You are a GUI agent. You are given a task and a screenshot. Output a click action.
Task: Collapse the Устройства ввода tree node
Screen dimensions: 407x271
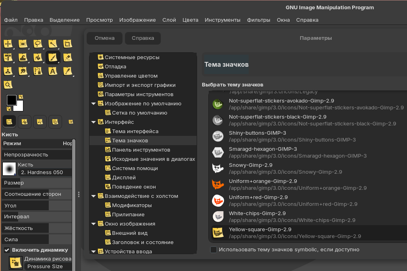pyautogui.click(x=93, y=251)
